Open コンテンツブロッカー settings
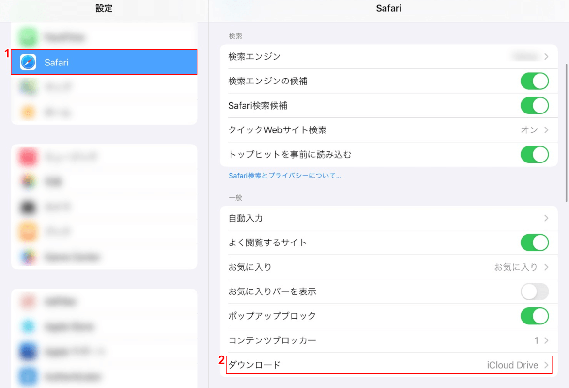The height and width of the screenshot is (388, 569). (x=389, y=340)
